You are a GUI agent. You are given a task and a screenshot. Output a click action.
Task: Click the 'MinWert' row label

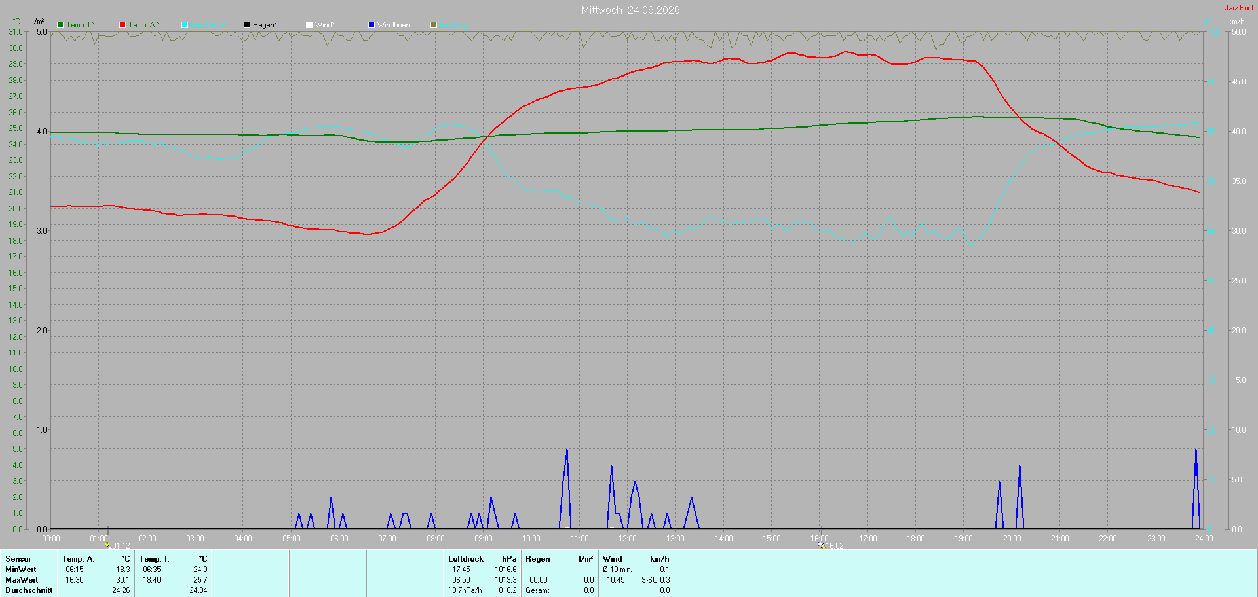(21, 570)
